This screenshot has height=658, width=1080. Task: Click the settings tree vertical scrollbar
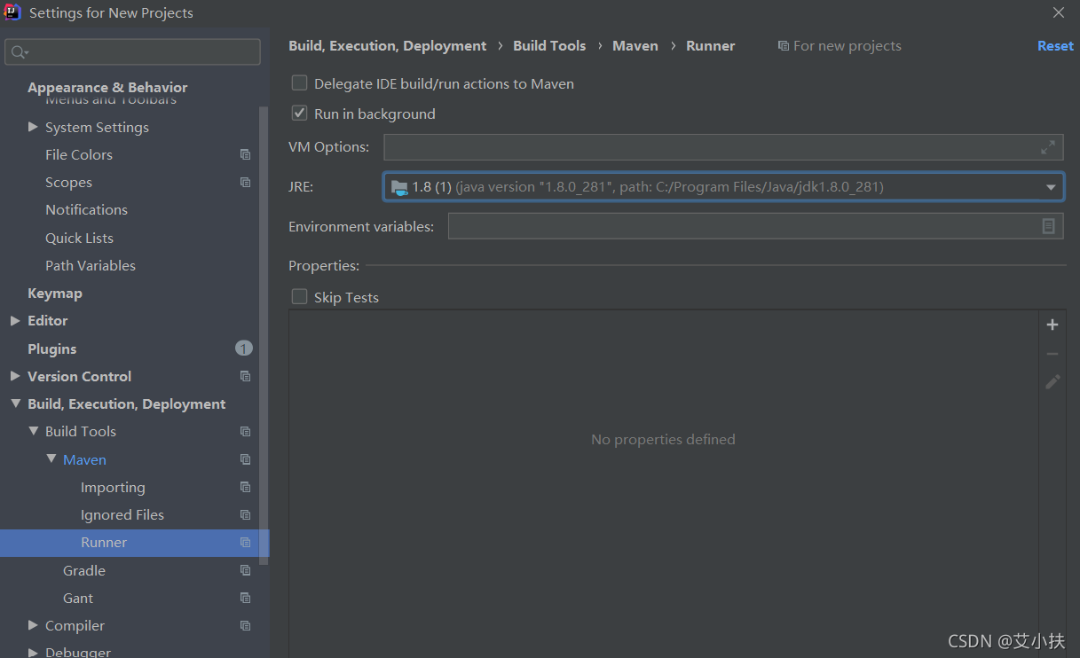[264, 335]
